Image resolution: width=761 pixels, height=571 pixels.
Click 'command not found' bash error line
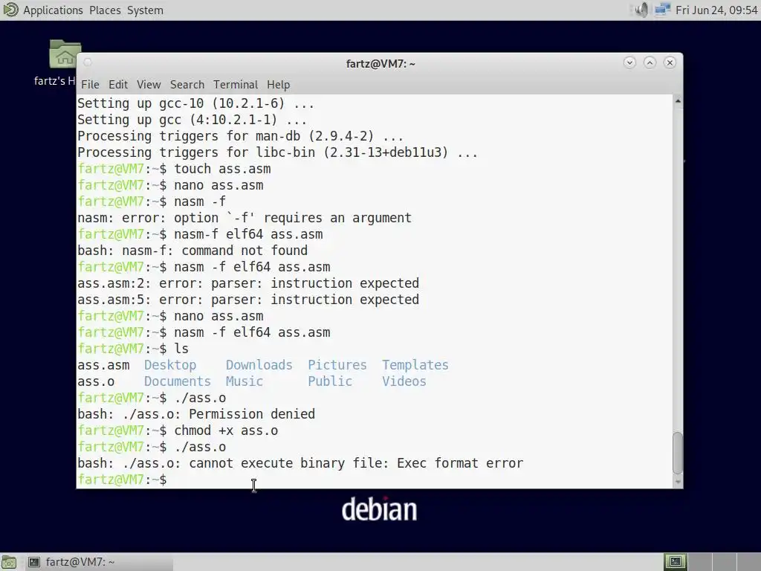click(x=192, y=251)
